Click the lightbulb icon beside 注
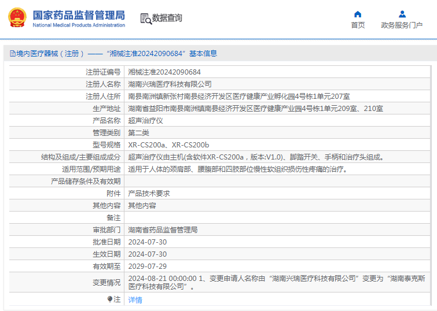 [x=110, y=299]
